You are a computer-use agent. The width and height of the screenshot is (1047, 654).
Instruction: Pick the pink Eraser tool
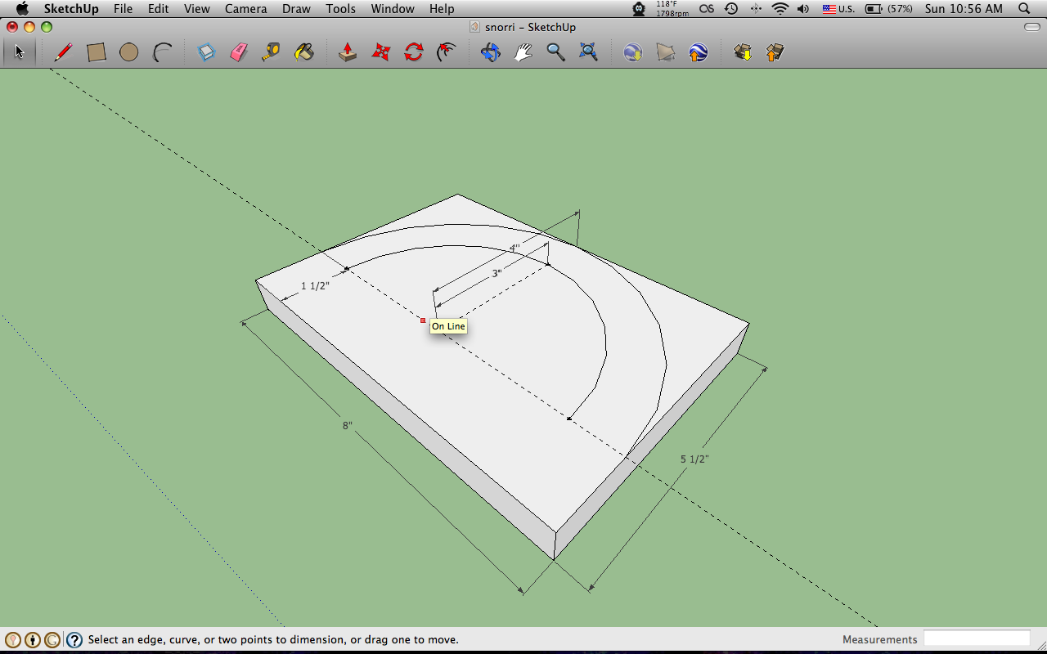(239, 52)
